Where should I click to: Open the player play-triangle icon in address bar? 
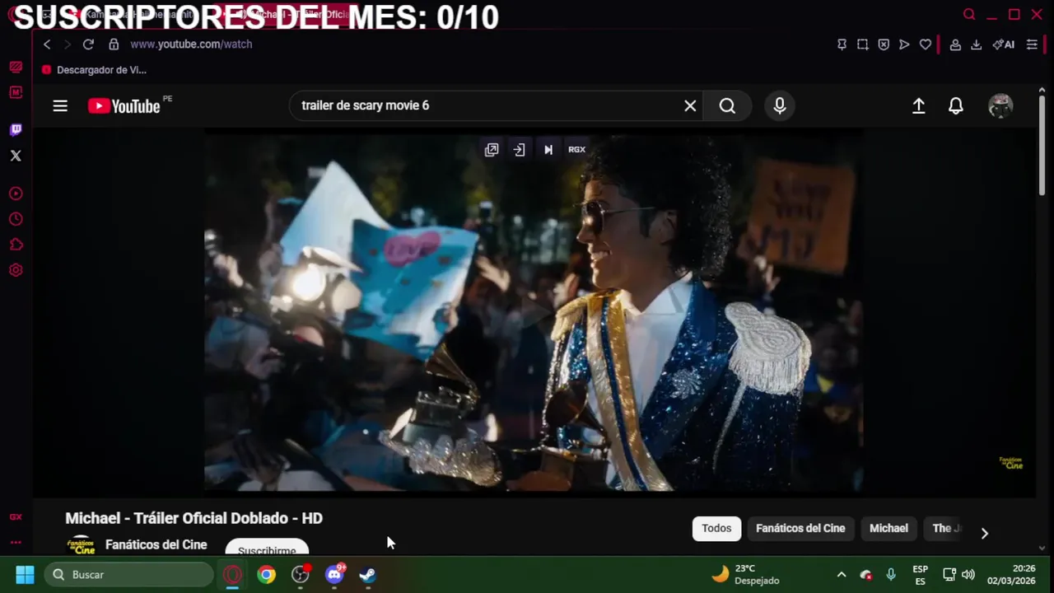point(904,44)
